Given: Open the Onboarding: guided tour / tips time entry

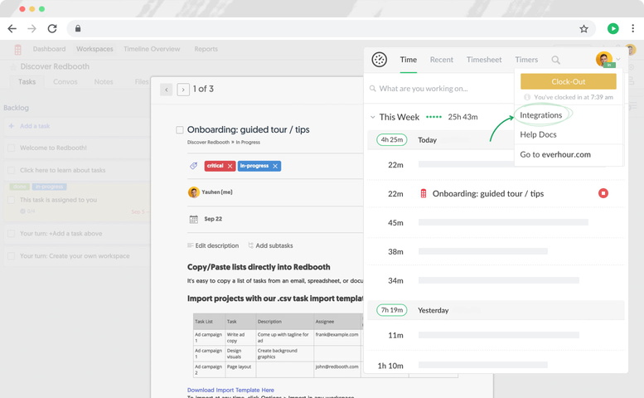Looking at the screenshot, I should click(x=487, y=193).
